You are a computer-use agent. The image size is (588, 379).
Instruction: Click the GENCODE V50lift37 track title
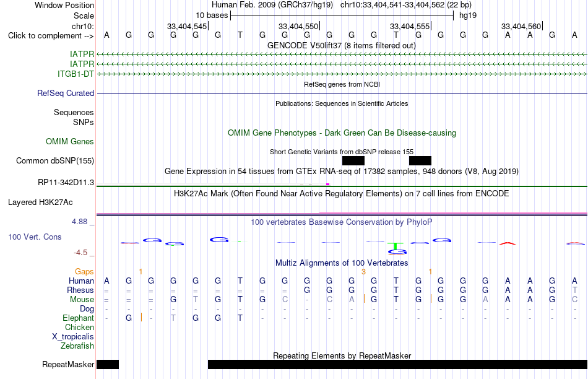click(342, 45)
